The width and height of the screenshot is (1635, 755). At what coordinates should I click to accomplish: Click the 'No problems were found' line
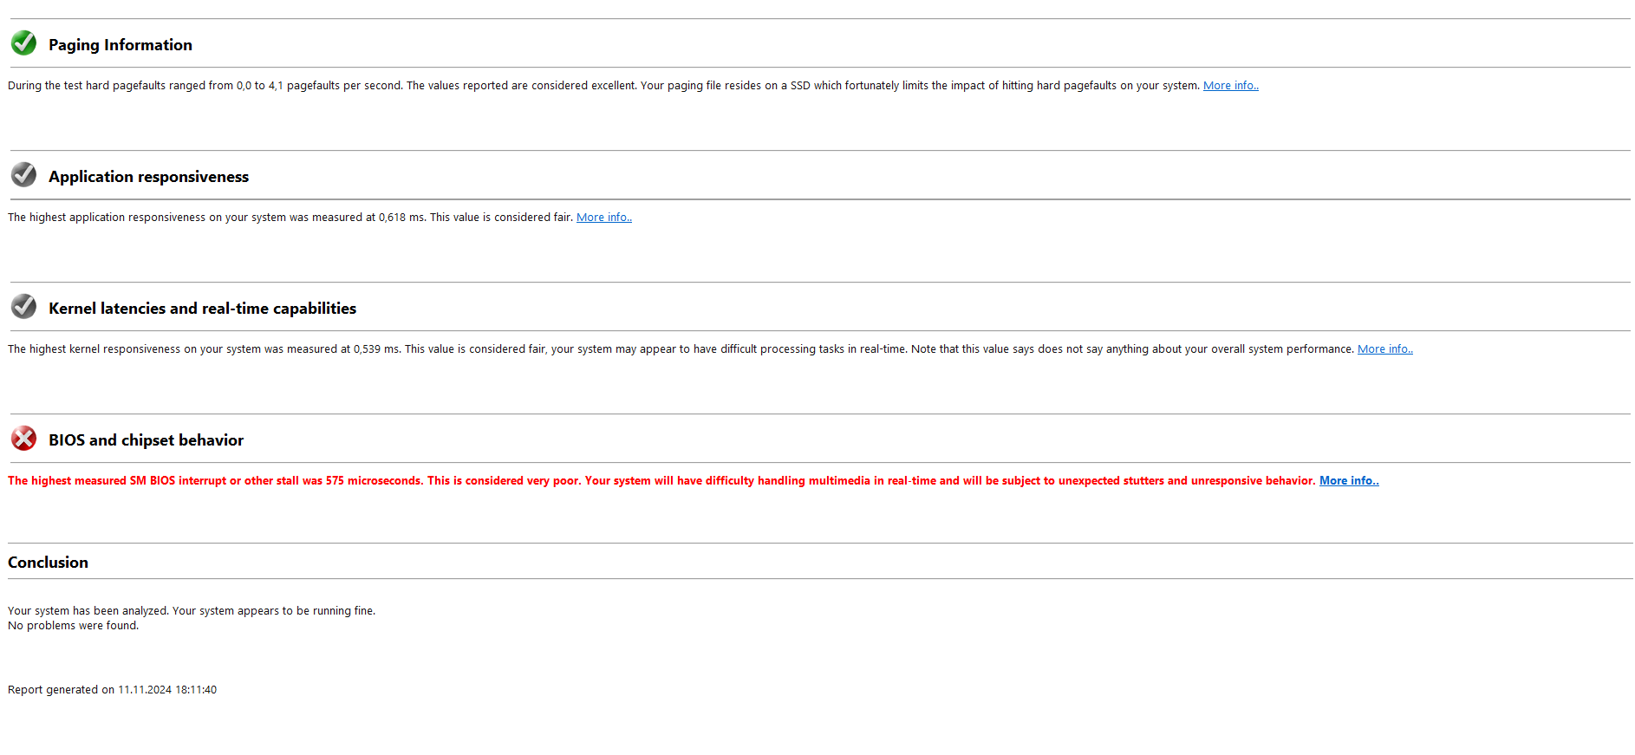73,626
